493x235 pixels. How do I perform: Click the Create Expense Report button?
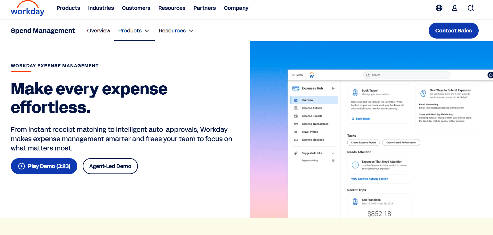[x=364, y=142]
